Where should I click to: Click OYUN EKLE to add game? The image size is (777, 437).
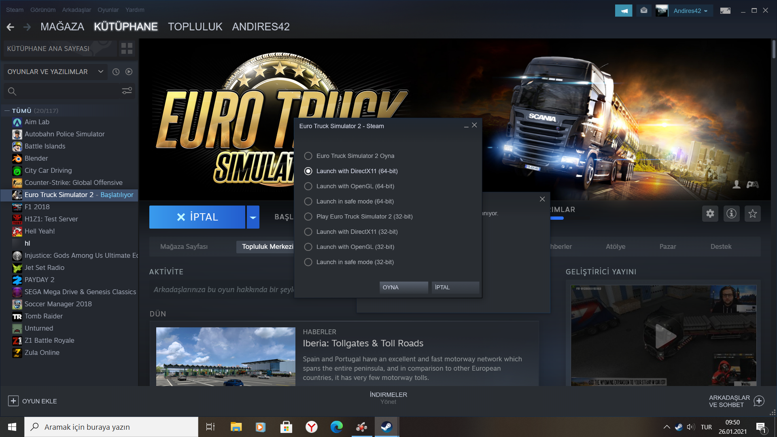pos(32,401)
